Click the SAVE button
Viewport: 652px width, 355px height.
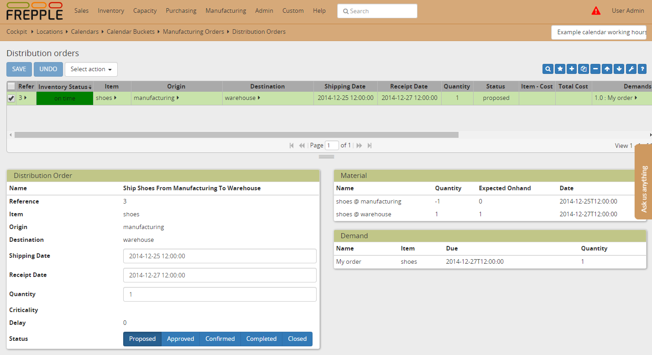[19, 69]
